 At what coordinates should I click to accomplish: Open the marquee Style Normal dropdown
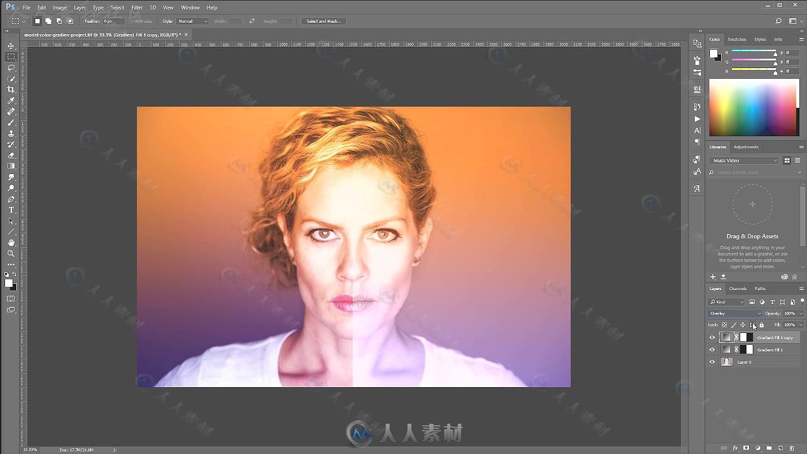point(192,21)
